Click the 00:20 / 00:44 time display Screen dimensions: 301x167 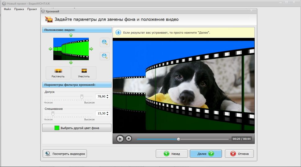241,139
